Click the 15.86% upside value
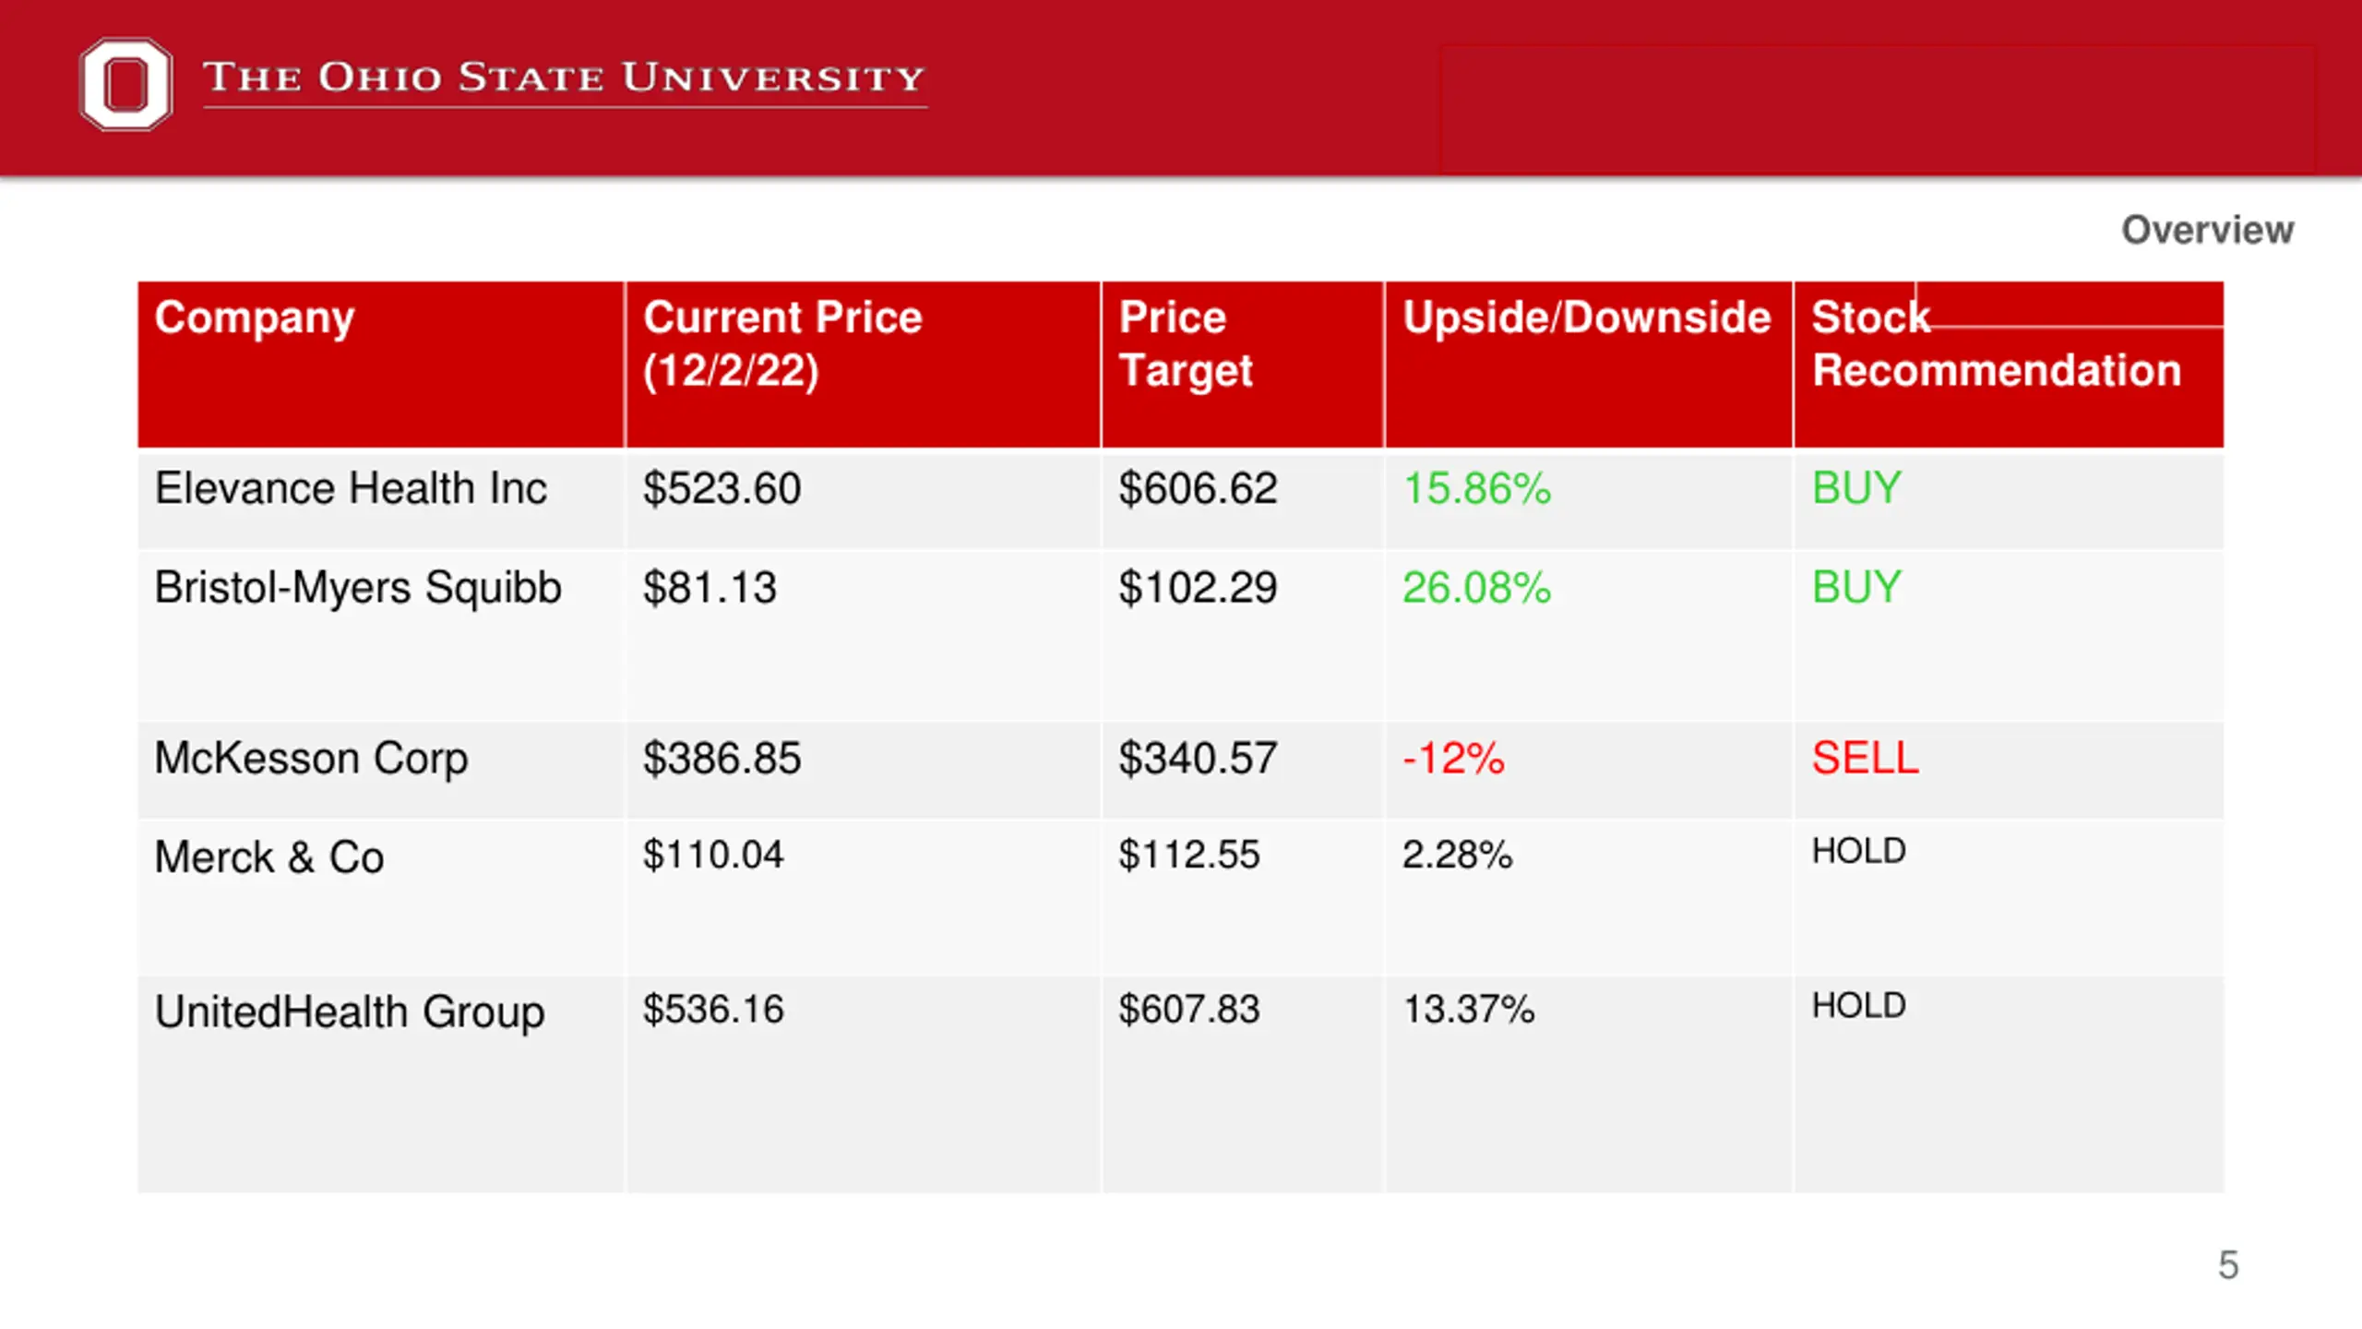Image resolution: width=2362 pixels, height=1329 pixels. click(1476, 487)
